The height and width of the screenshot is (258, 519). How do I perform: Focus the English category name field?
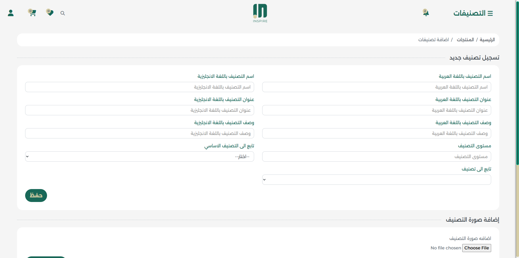139,87
